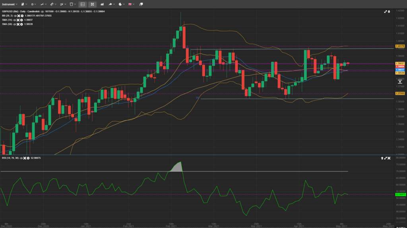Screen dimensions: 407x228
Task: Open settings gear for RSI indicator
Action: [x=28, y=158]
